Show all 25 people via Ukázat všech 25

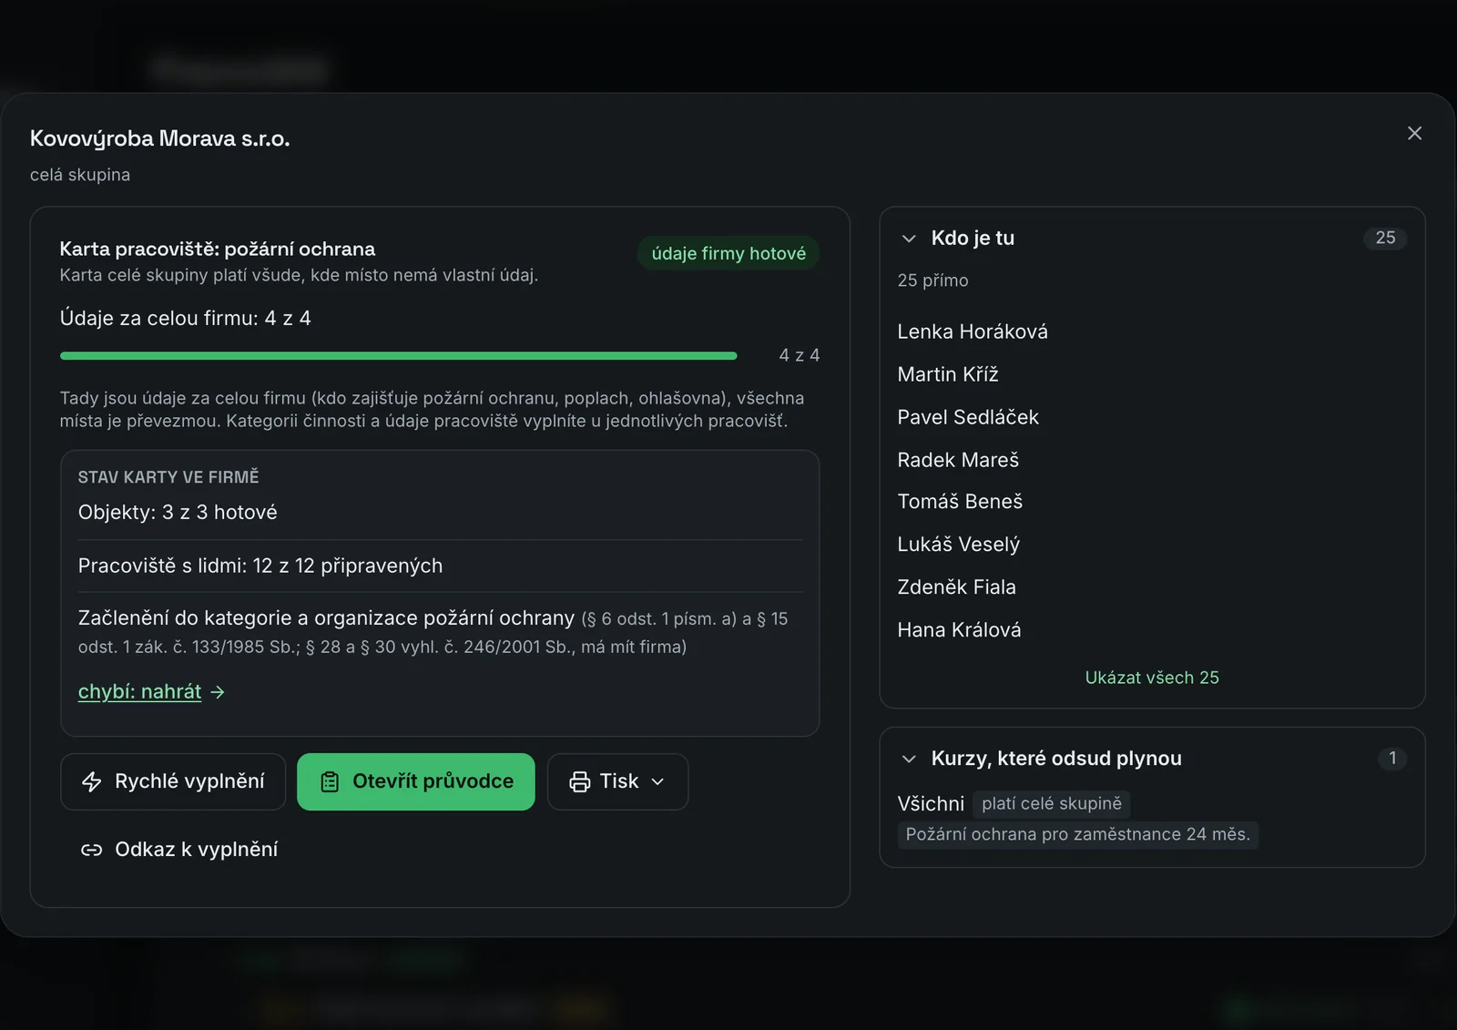click(x=1152, y=678)
